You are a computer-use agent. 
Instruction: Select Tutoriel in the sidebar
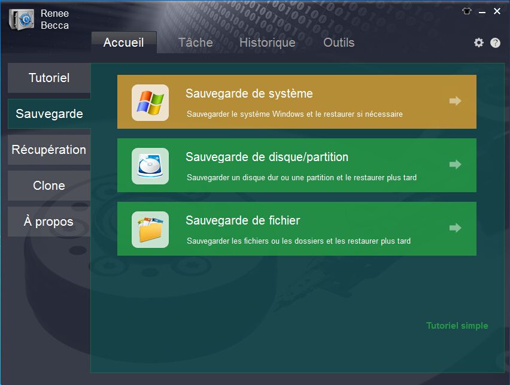click(49, 78)
